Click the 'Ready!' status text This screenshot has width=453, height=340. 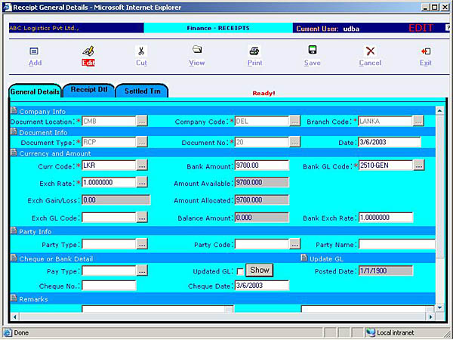(x=263, y=93)
